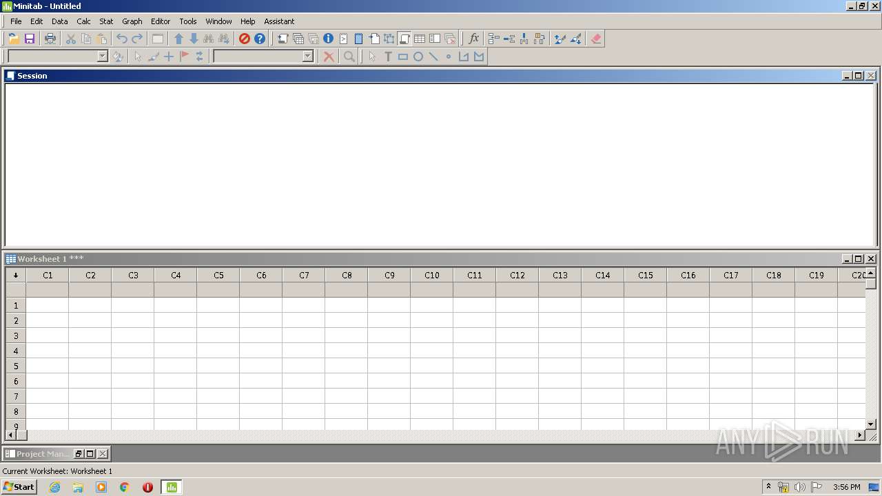The width and height of the screenshot is (882, 496).
Task: Open a project with the folder icon
Action: 14,39
